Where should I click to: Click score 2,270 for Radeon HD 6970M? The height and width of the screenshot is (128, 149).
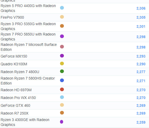click(141, 90)
